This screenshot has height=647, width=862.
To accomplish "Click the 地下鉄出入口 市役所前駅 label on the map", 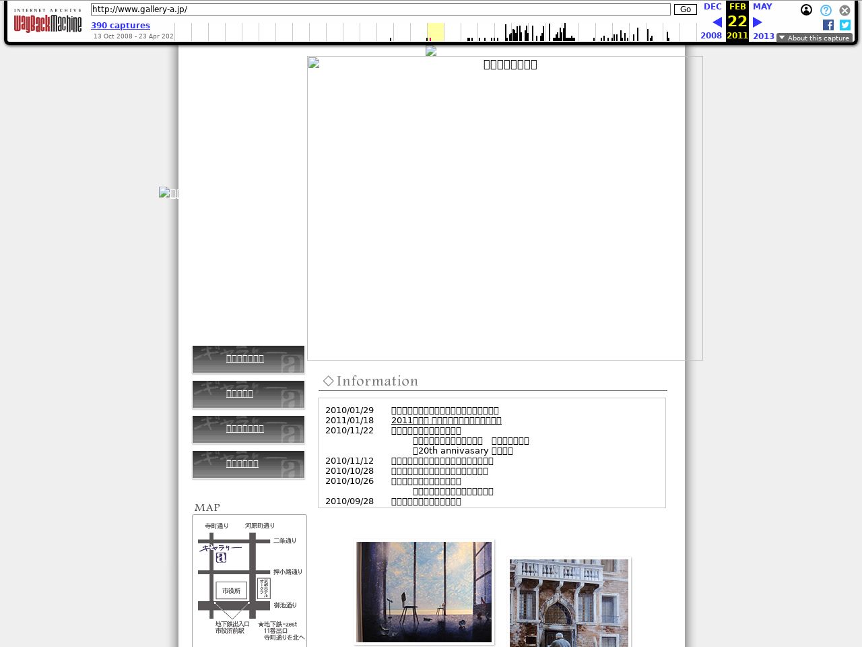I will (232, 627).
